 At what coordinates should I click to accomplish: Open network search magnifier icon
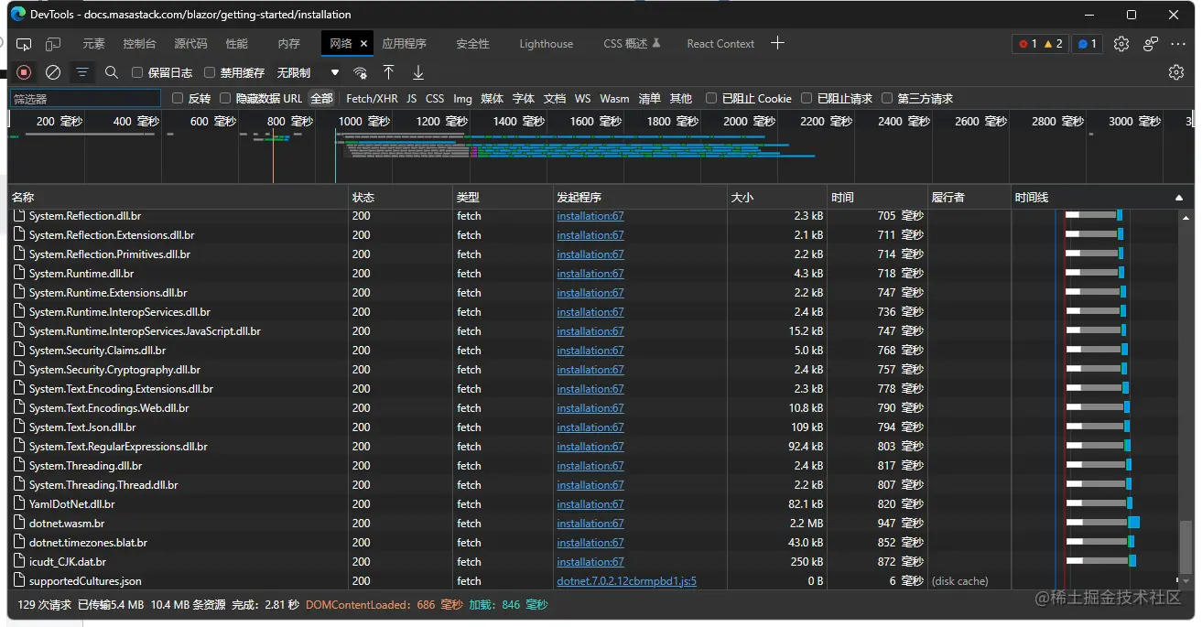(112, 72)
